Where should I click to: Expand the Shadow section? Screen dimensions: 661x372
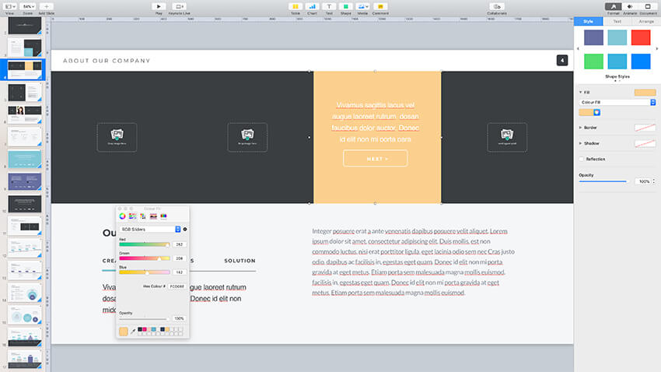point(581,143)
